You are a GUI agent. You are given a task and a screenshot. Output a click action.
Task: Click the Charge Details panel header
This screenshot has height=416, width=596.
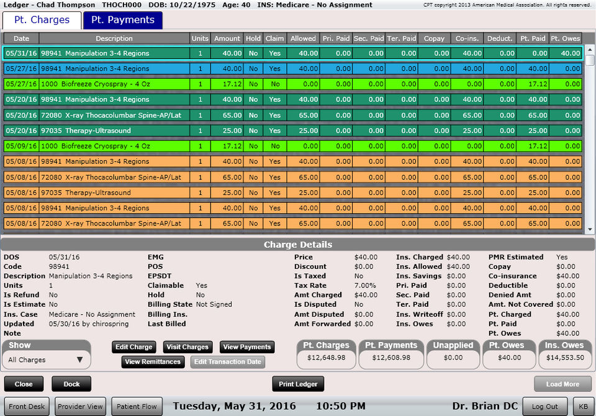pos(298,245)
